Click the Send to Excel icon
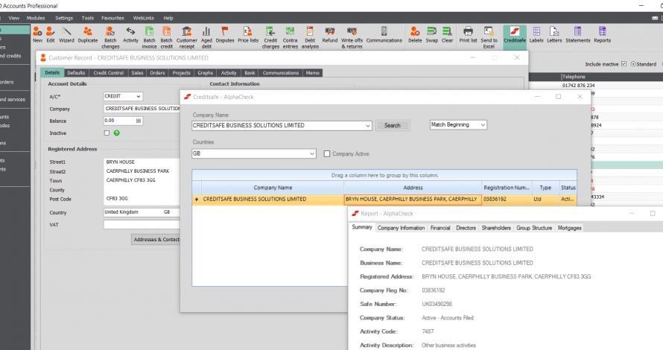 click(x=489, y=37)
